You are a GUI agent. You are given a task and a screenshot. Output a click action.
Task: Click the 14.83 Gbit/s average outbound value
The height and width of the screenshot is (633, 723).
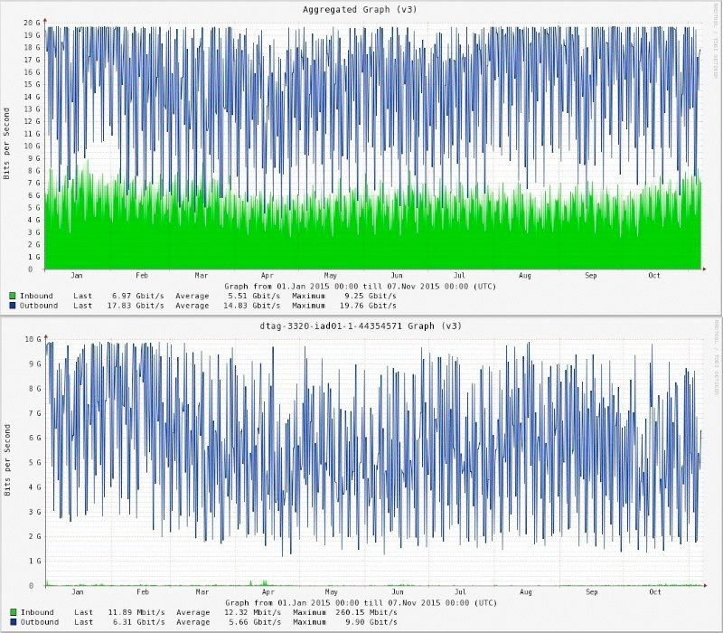252,306
